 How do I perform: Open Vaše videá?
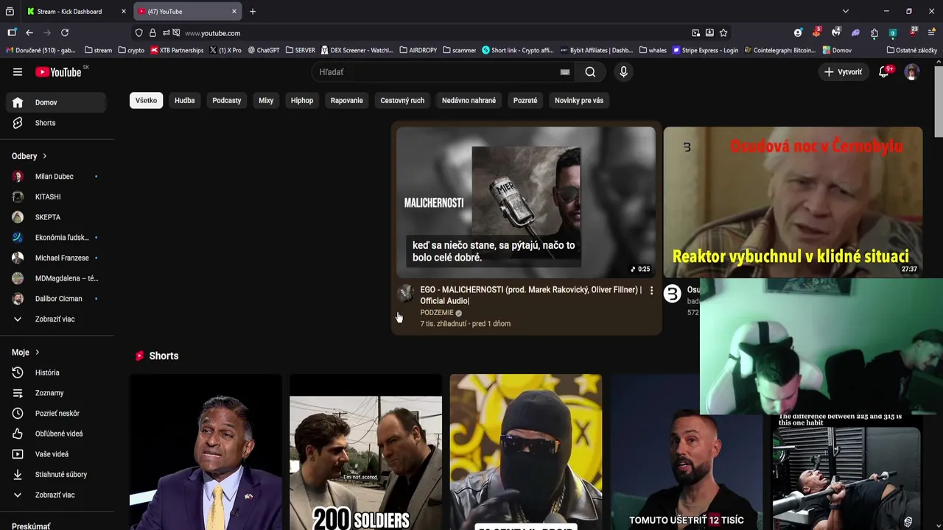56,454
